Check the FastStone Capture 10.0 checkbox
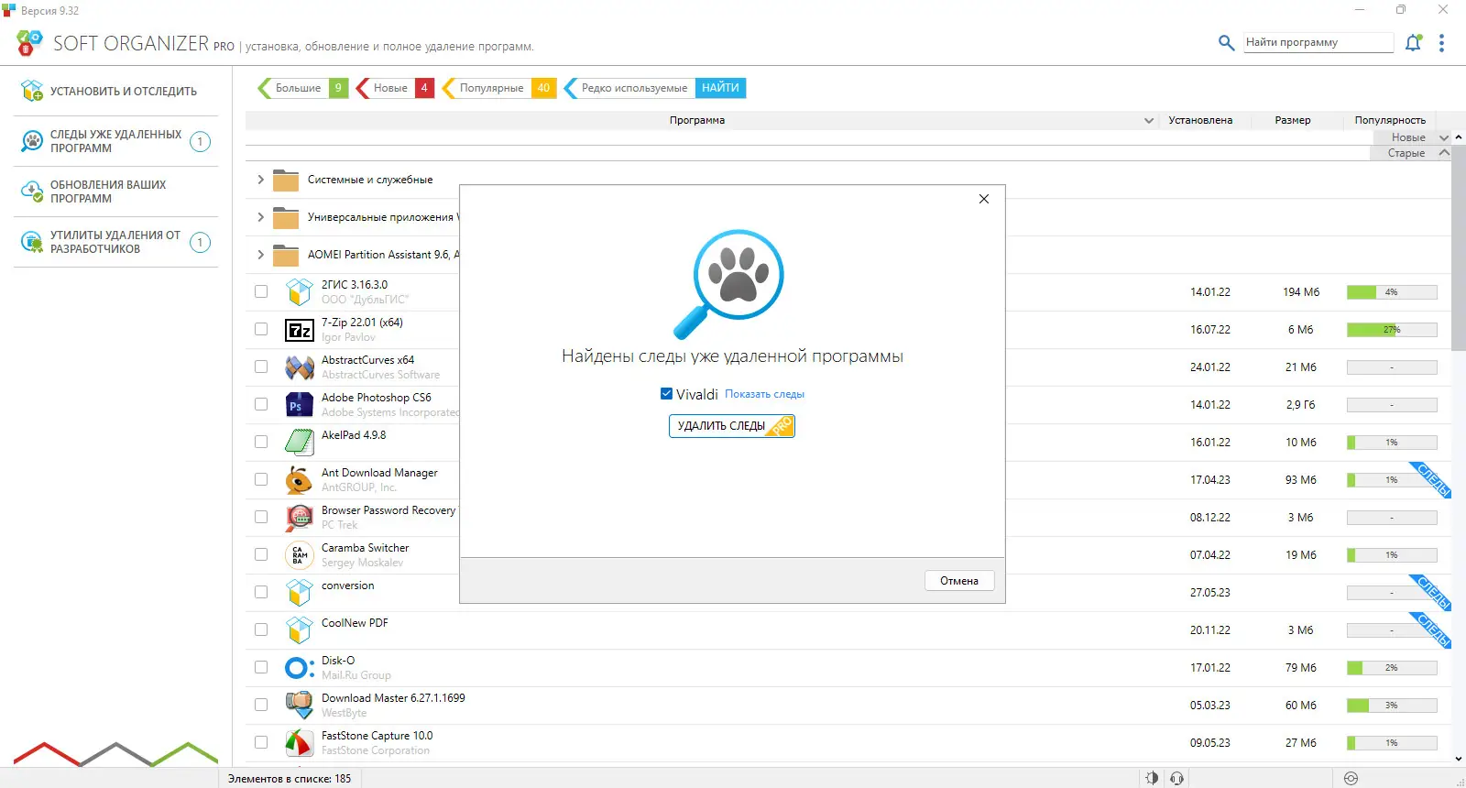1466x788 pixels. (261, 743)
